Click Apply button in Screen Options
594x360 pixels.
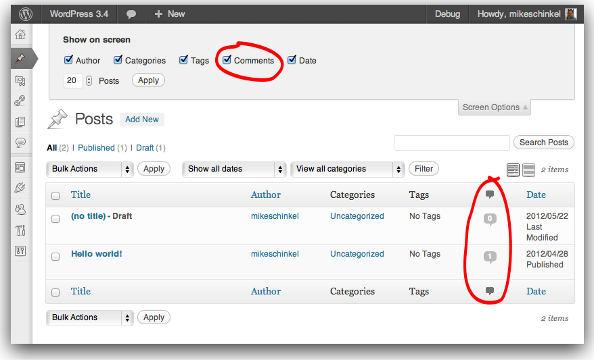coord(149,80)
